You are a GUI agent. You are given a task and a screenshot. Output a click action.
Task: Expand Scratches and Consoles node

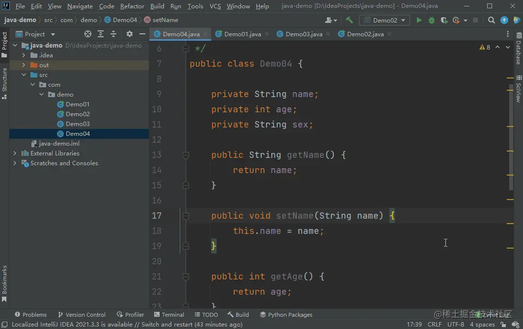point(15,163)
